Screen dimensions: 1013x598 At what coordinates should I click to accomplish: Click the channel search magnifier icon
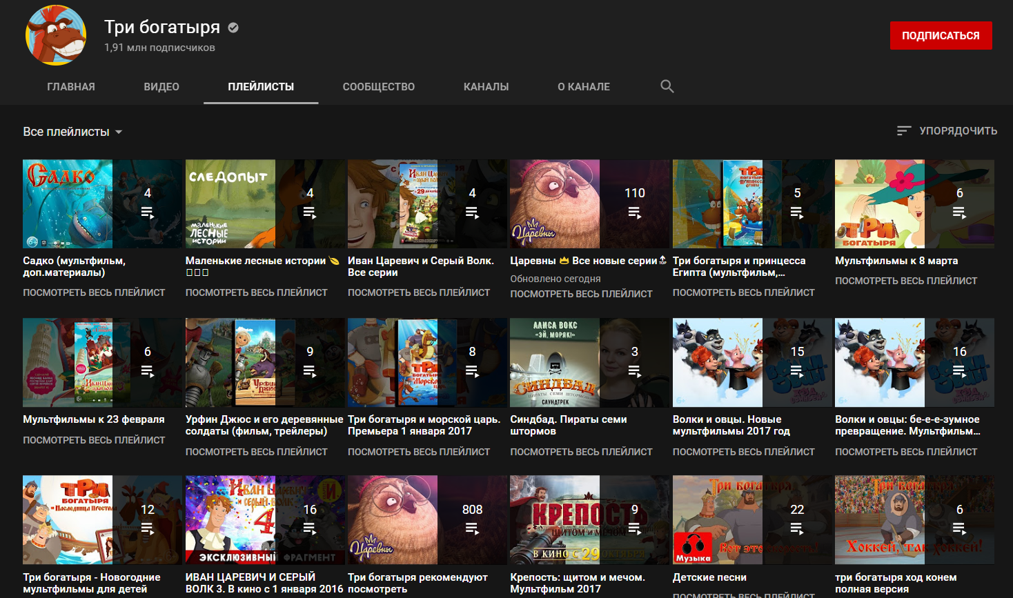pos(667,86)
